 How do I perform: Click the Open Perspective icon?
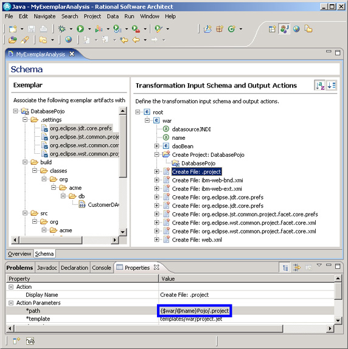point(272,29)
